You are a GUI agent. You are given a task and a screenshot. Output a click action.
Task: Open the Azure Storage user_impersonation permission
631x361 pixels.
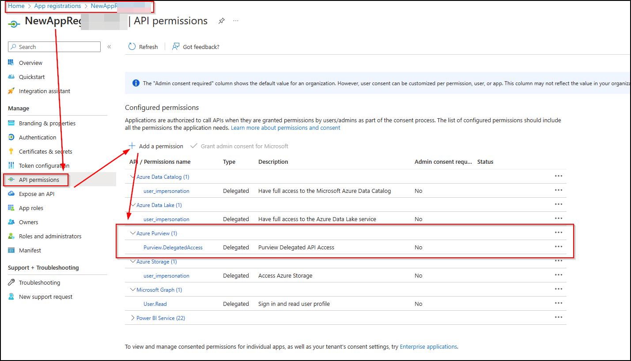[x=166, y=276]
